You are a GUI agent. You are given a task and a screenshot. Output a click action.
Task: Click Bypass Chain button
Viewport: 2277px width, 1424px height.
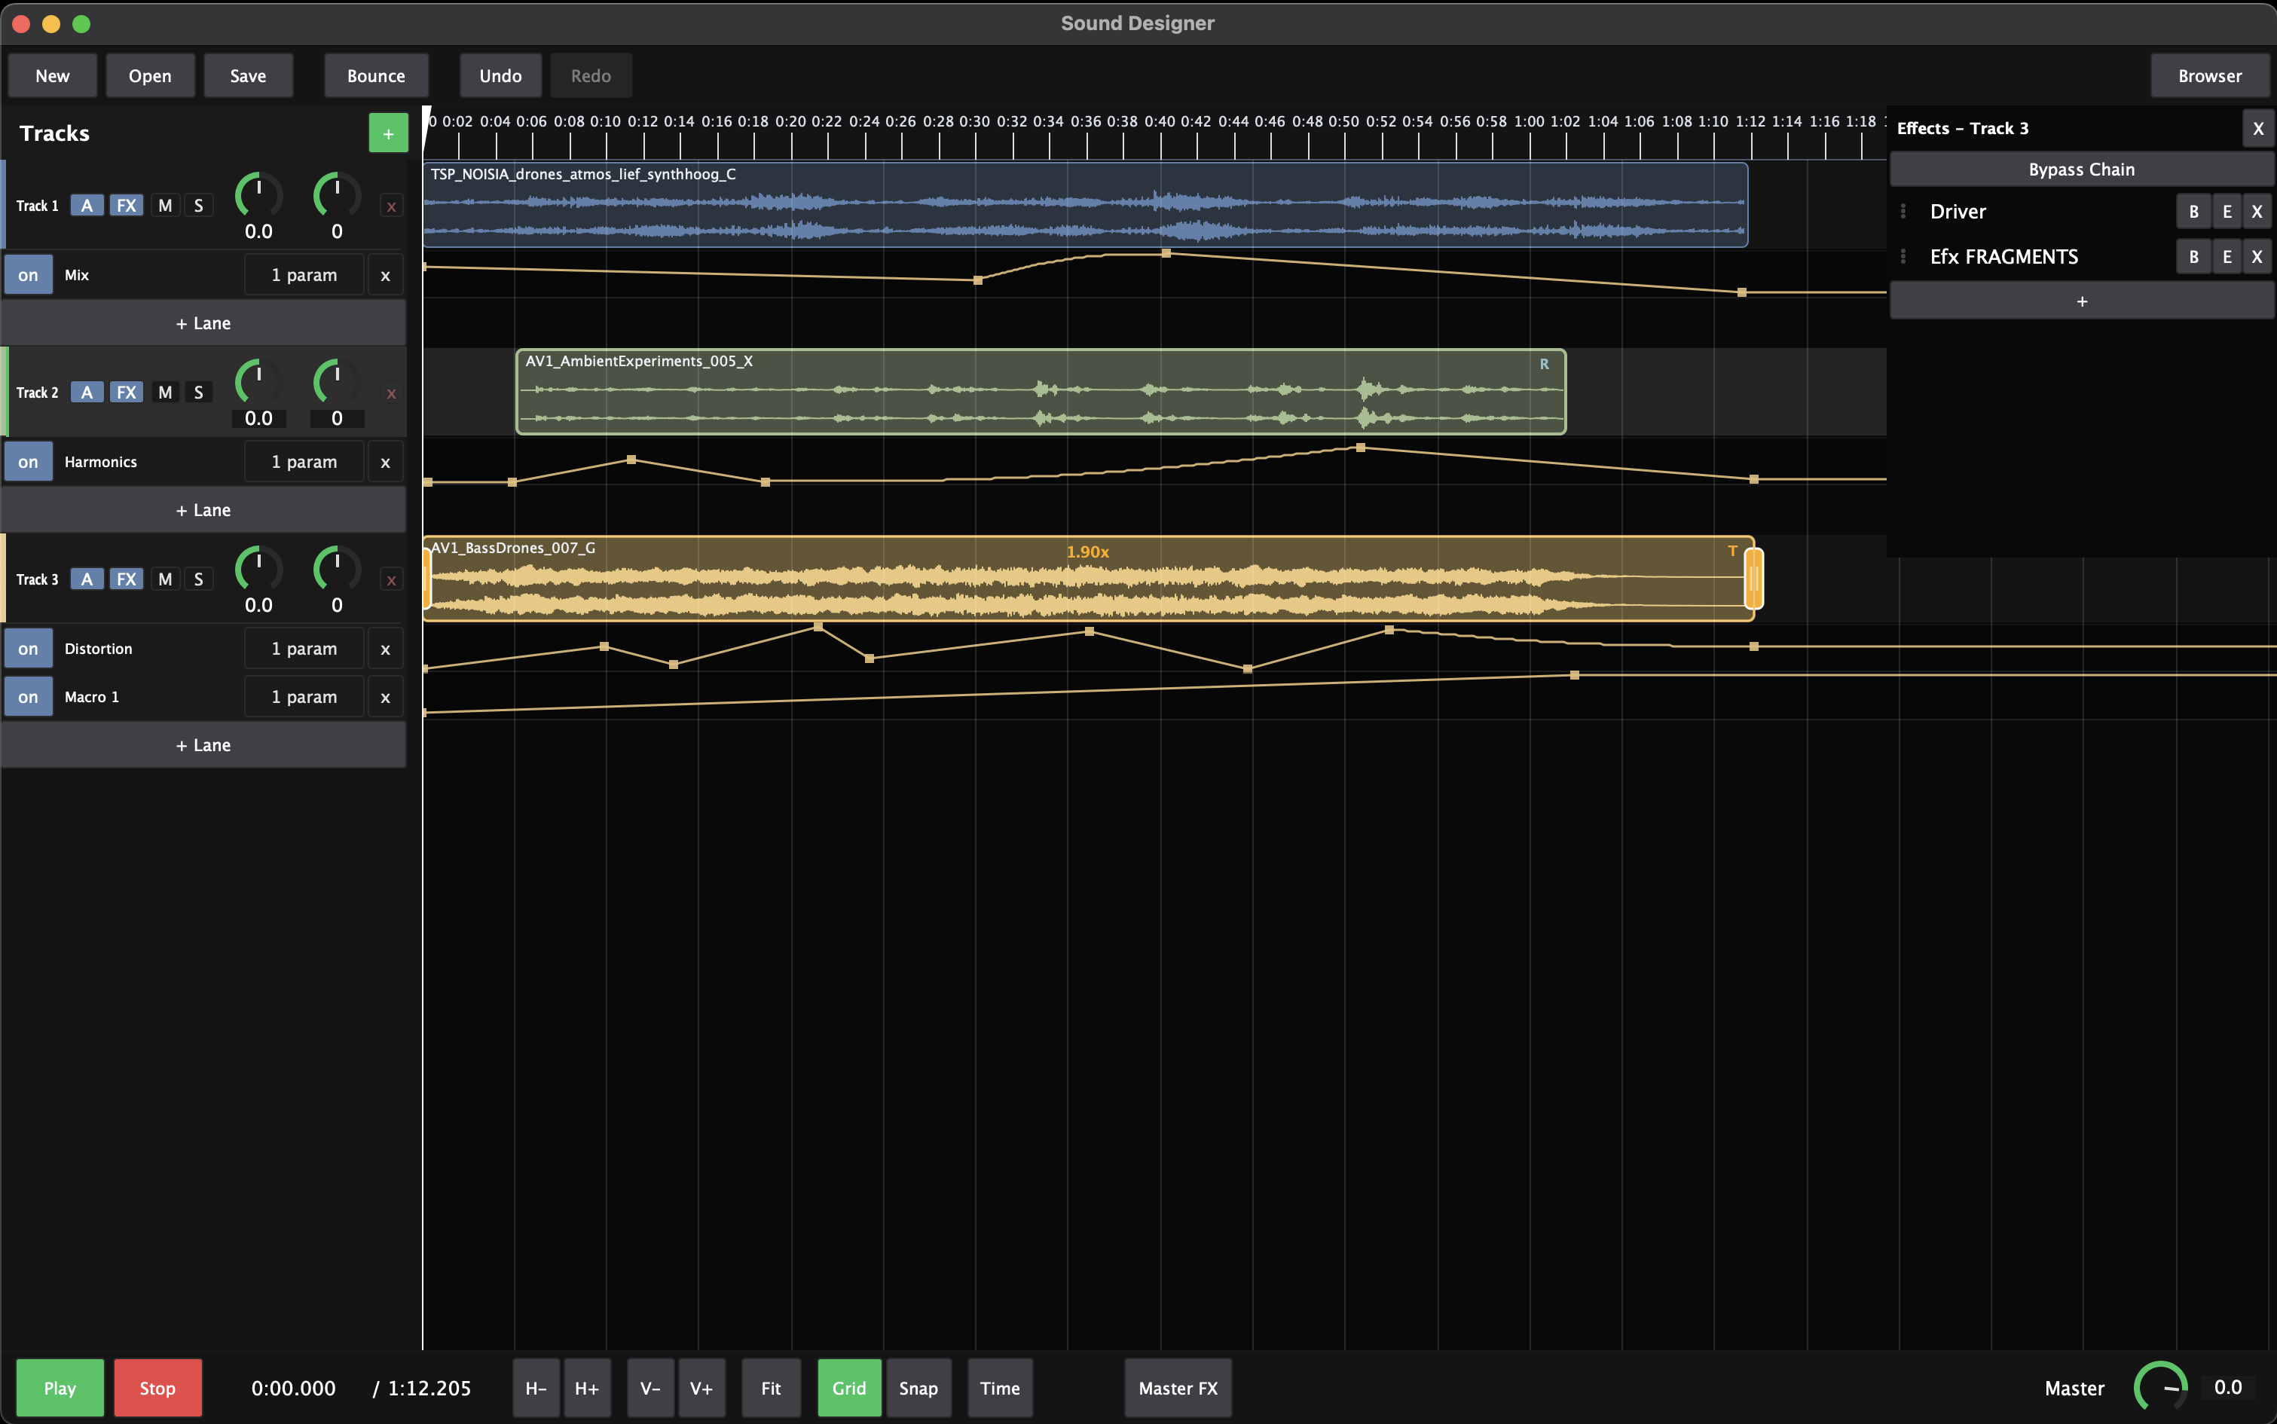point(2081,170)
